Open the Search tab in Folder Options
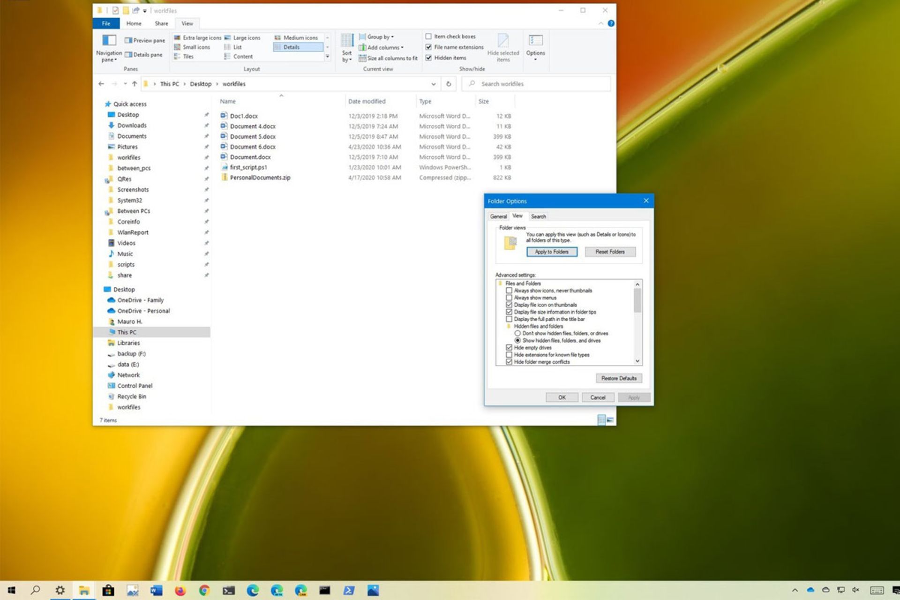This screenshot has height=600, width=900. click(538, 216)
